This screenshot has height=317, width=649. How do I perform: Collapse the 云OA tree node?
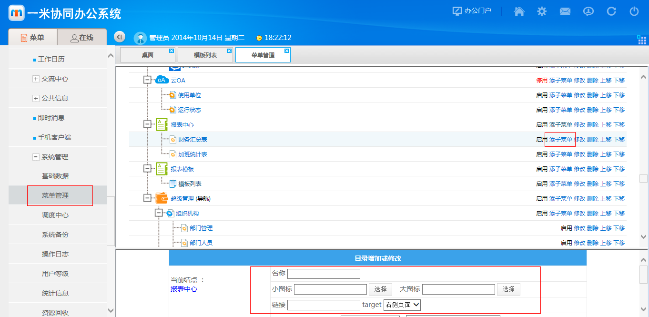tap(147, 80)
